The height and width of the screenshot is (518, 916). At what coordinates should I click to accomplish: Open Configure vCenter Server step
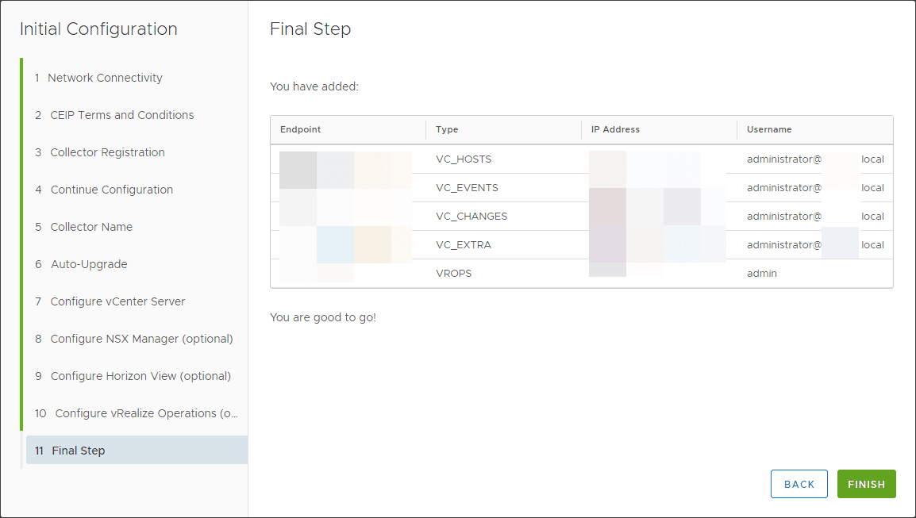(x=117, y=301)
